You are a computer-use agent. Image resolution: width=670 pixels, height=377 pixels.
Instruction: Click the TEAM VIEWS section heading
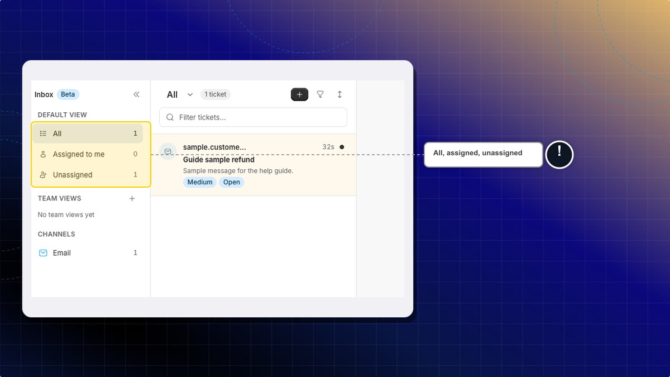point(60,198)
